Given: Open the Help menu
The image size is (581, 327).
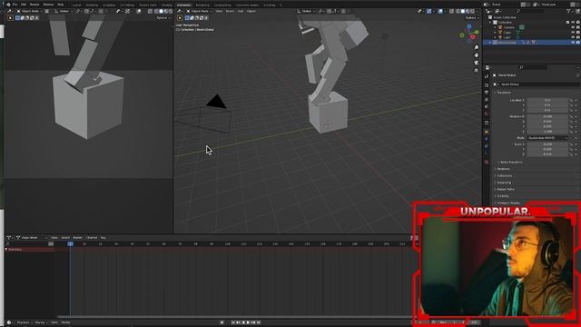Looking at the screenshot, I should click(61, 5).
